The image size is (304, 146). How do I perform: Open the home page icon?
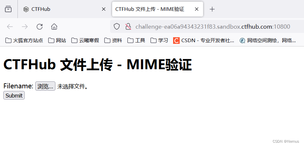[x=54, y=27]
